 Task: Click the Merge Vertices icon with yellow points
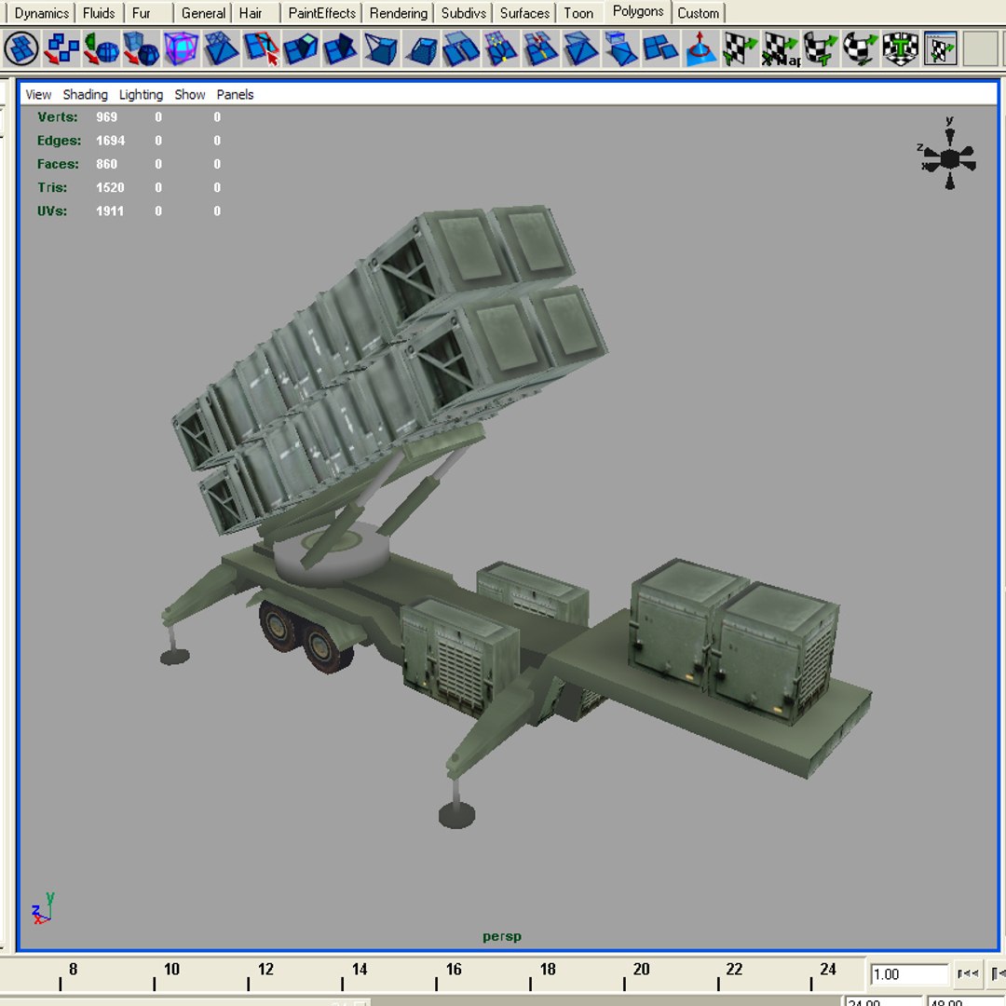pos(500,48)
